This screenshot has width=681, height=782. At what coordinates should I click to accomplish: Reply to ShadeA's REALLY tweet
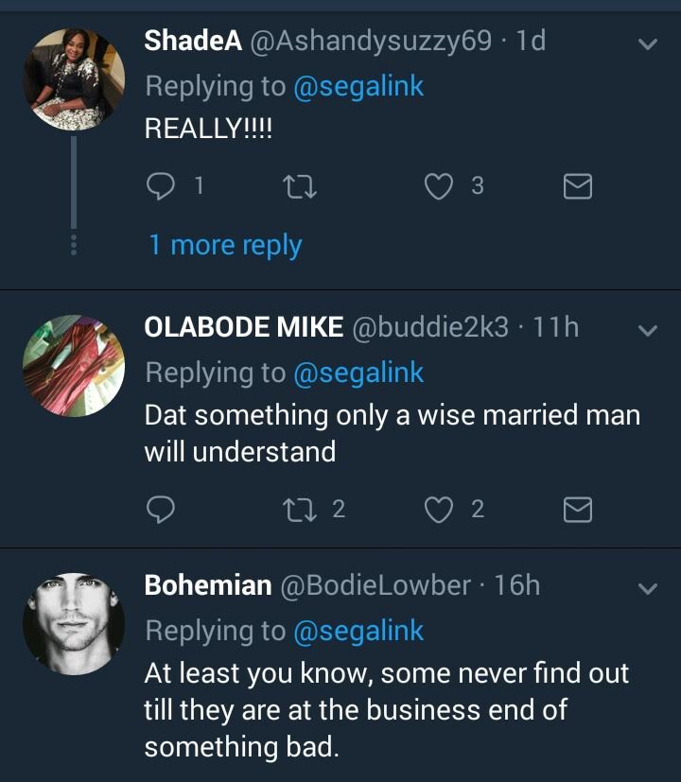(162, 187)
